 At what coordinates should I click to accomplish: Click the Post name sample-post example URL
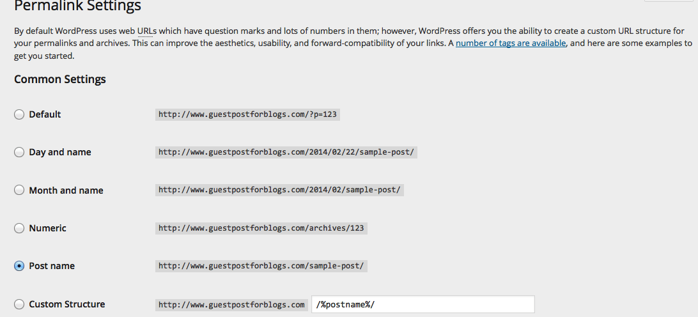click(261, 267)
